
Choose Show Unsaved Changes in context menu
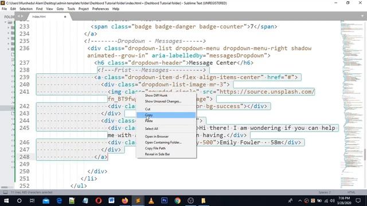166,101
